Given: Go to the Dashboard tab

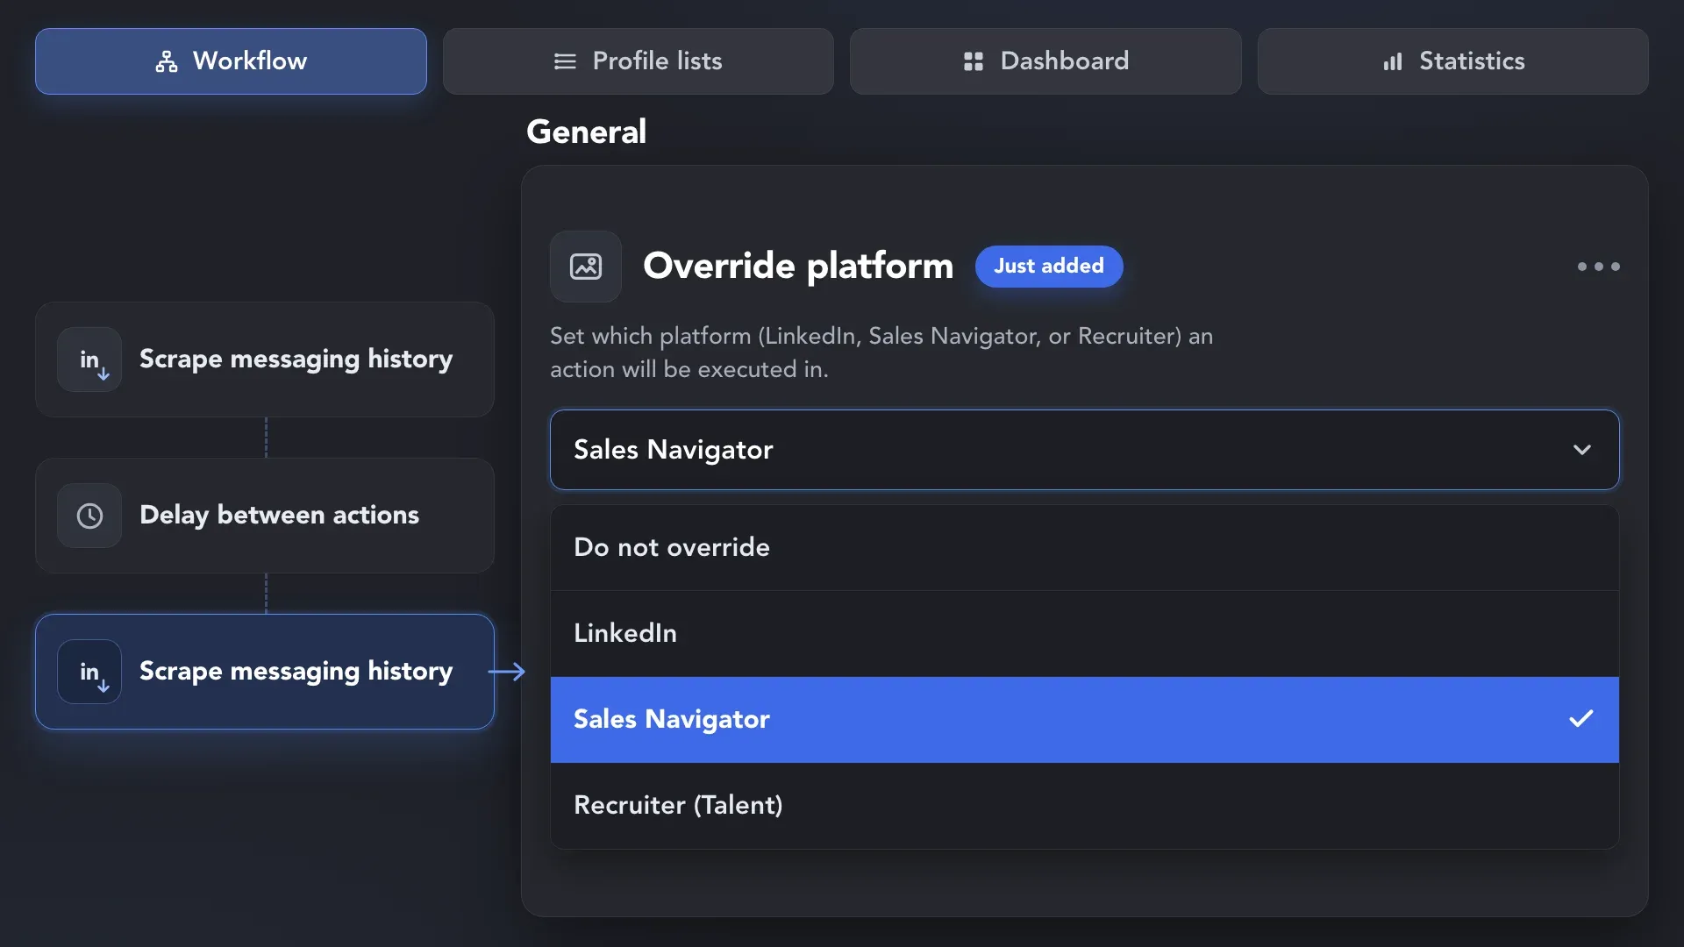Looking at the screenshot, I should coord(1045,61).
